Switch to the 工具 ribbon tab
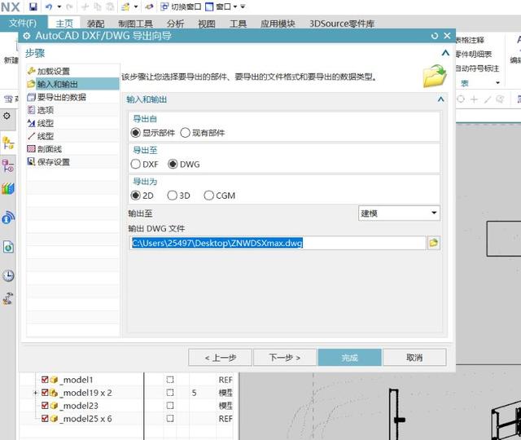521x440 pixels. coord(238,24)
